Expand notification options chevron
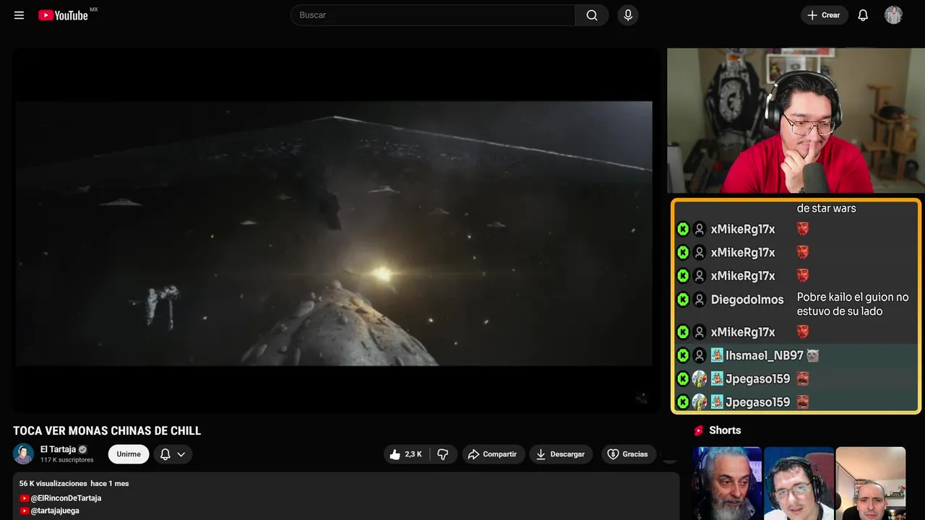Screen dimensions: 925x520 (x=181, y=454)
